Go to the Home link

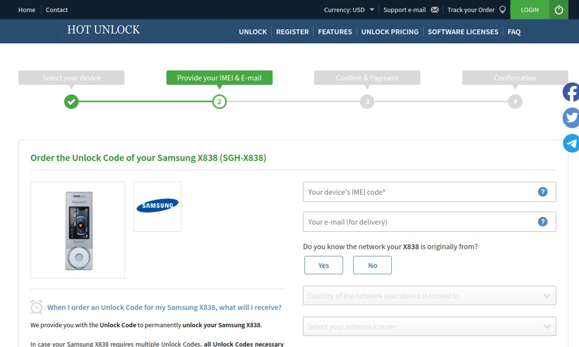(27, 9)
